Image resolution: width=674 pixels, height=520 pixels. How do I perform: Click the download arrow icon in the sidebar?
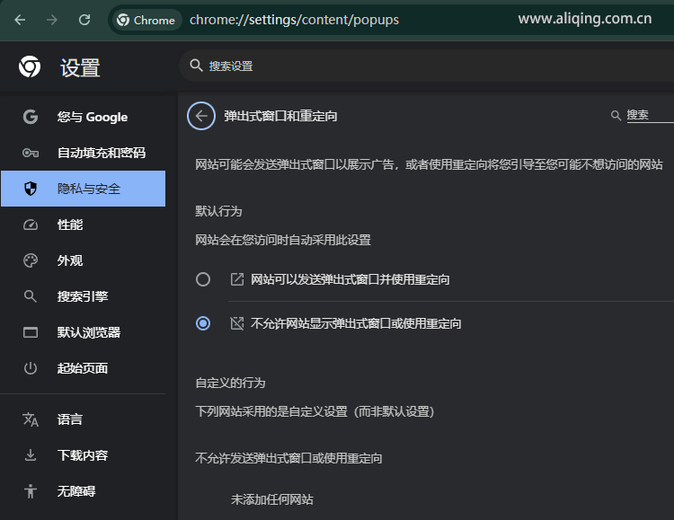point(31,455)
